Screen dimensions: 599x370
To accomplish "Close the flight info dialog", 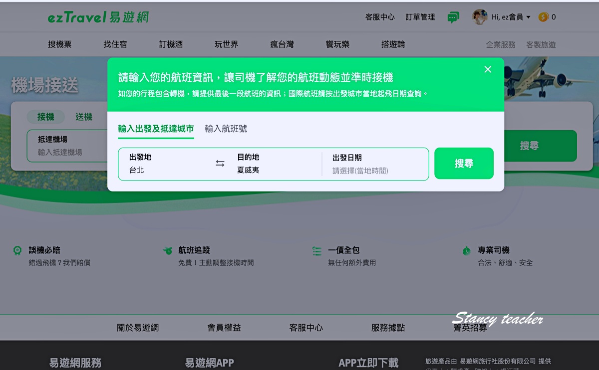I will click(x=488, y=69).
